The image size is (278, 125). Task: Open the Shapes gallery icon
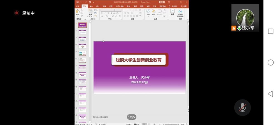pos(148,12)
